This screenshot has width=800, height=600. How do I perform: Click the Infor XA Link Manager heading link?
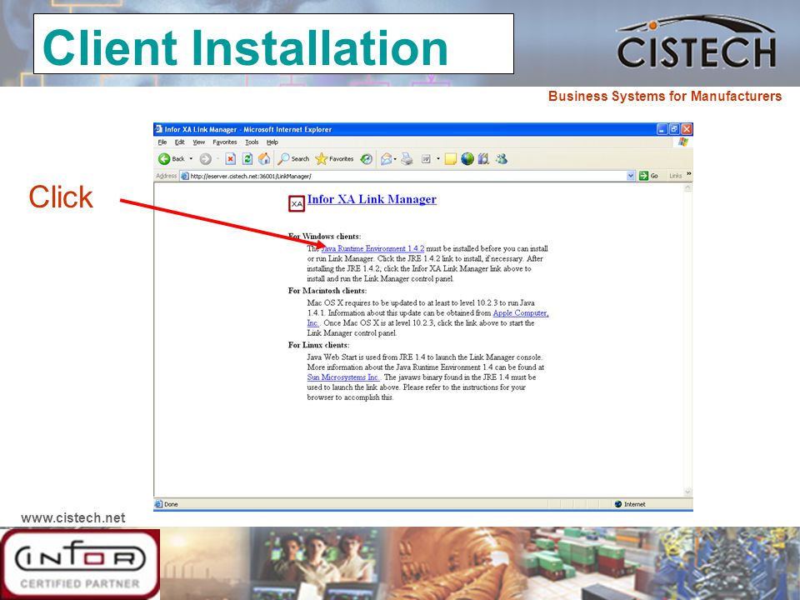372,199
